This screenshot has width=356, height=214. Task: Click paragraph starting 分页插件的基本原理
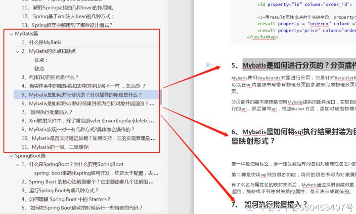tap(294, 106)
